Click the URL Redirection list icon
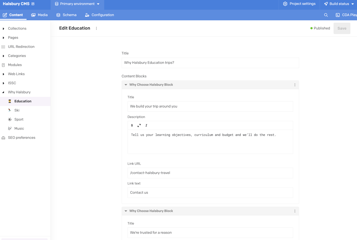Screen dimensions: 357x240 pyautogui.click(x=3, y=47)
